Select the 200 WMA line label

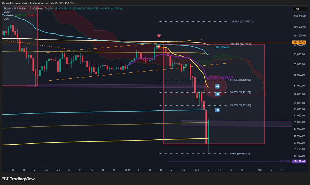[285, 161]
